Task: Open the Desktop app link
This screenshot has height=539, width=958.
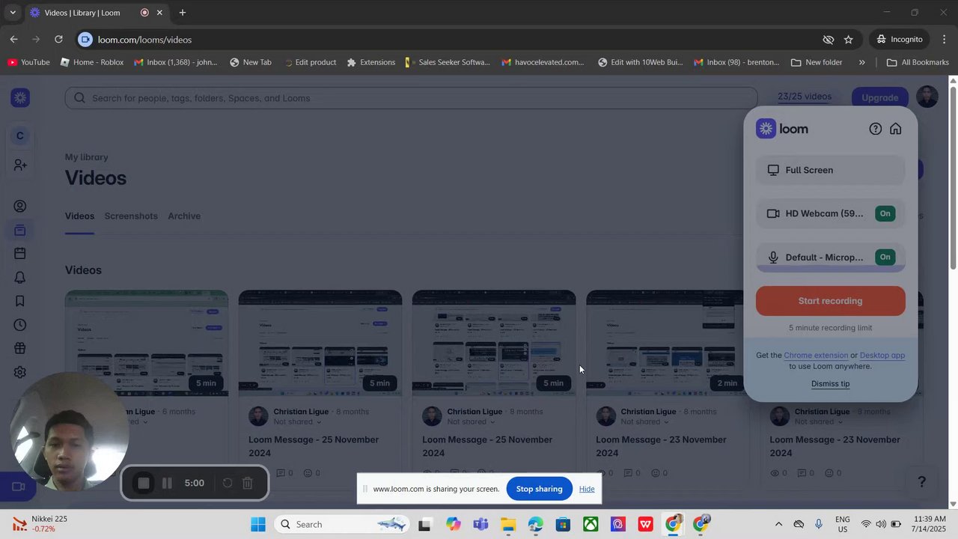Action: 882,356
